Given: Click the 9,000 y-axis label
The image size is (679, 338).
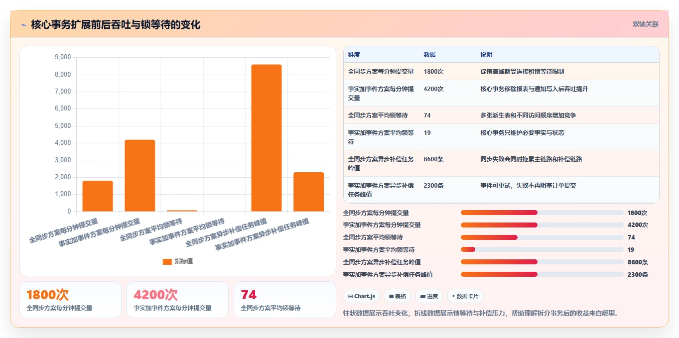Looking at the screenshot, I should [x=63, y=57].
